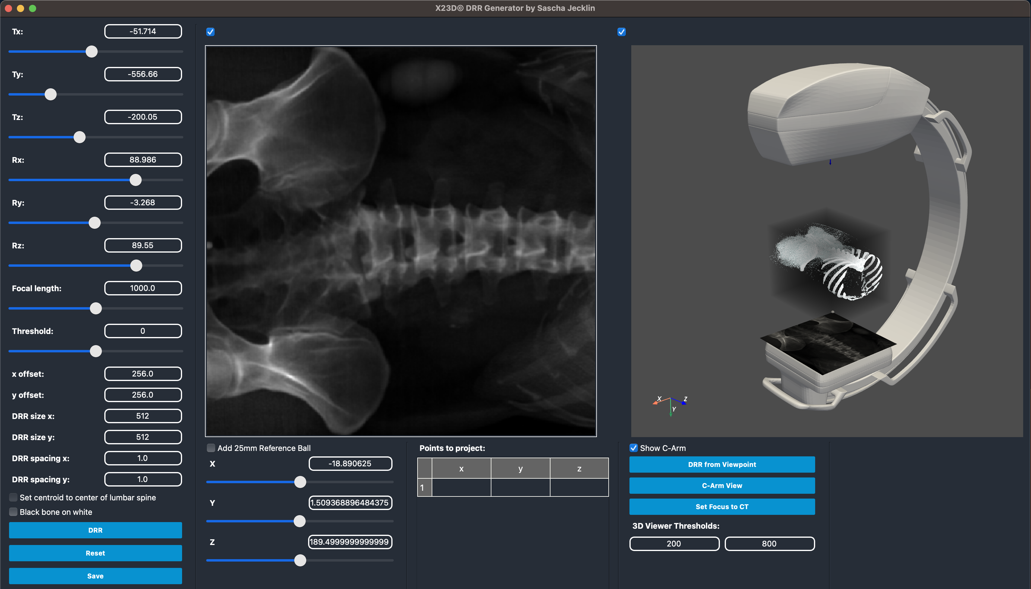Click the Tx slider handle
This screenshot has height=589, width=1031.
point(92,51)
